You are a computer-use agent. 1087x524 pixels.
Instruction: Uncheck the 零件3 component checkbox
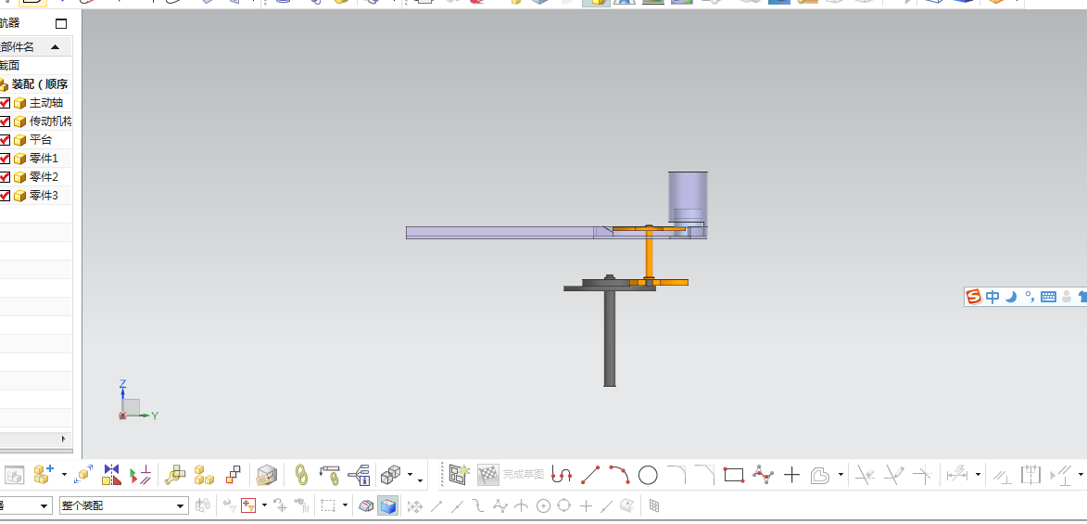coord(5,196)
